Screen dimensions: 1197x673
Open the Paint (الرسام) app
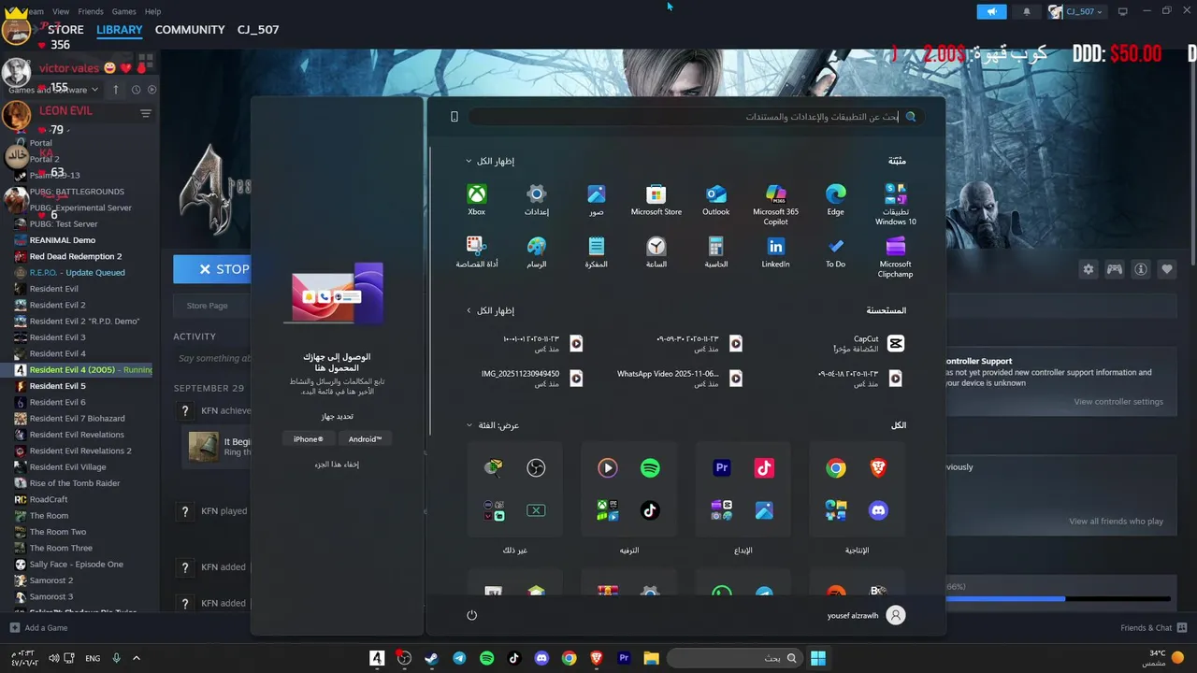536,252
